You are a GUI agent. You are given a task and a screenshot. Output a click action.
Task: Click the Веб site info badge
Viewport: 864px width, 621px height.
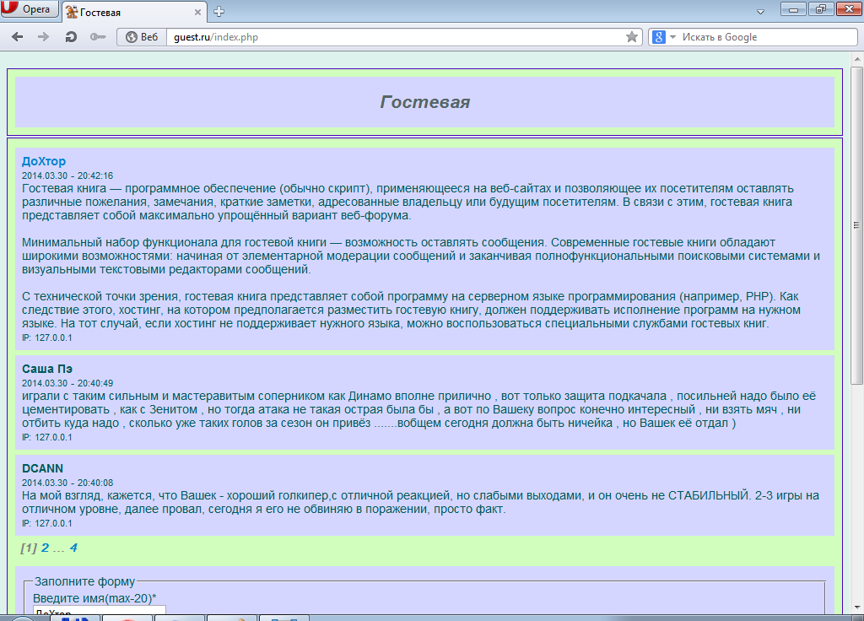[x=142, y=37]
